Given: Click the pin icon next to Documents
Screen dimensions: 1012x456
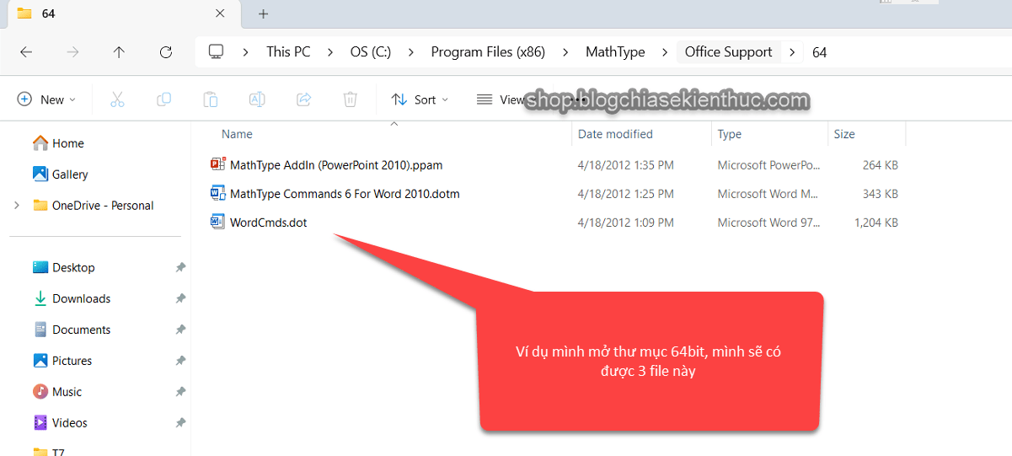Looking at the screenshot, I should (x=180, y=330).
